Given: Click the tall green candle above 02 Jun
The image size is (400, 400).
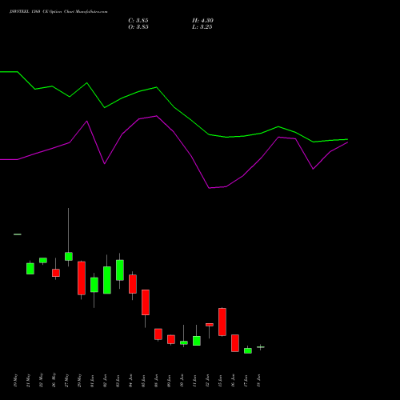Looking at the screenshot, I should coord(107,280).
